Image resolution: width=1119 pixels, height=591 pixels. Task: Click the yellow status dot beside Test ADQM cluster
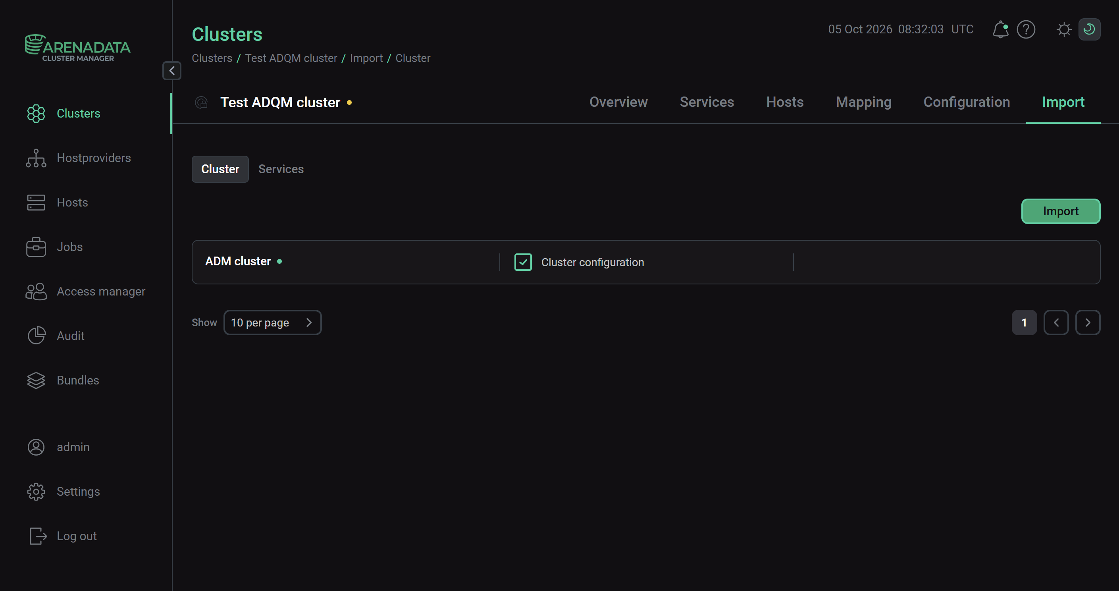coord(349,102)
